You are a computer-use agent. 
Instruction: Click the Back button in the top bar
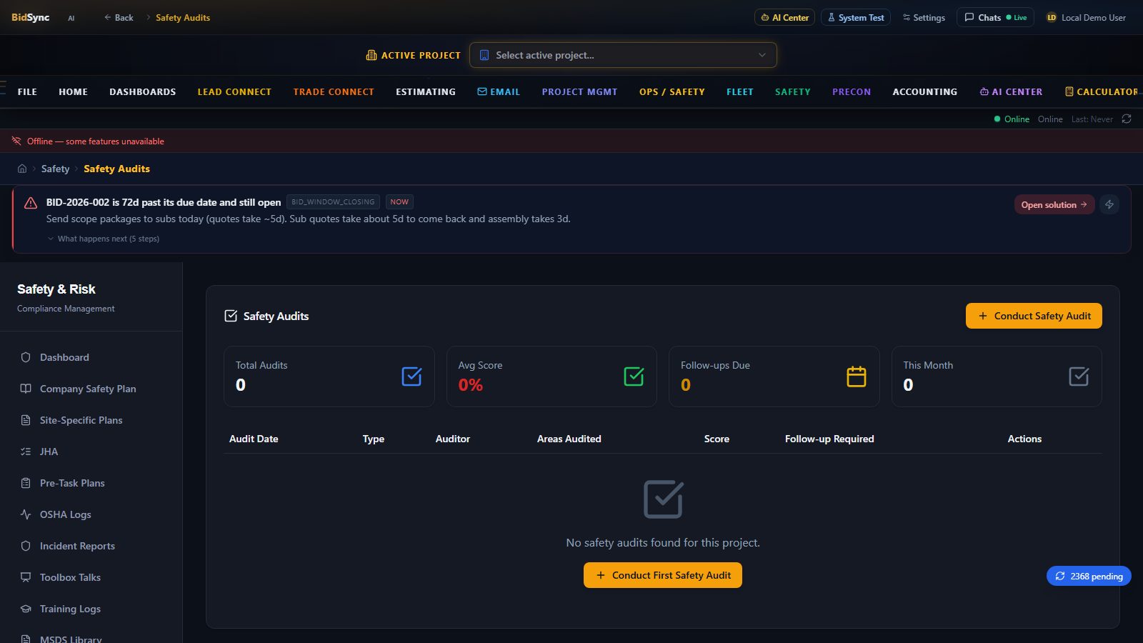point(119,17)
